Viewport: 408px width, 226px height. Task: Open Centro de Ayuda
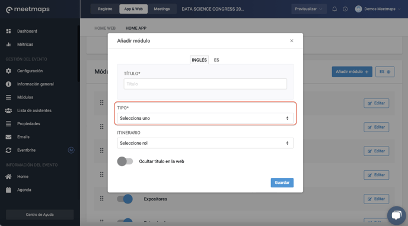pyautogui.click(x=40, y=215)
